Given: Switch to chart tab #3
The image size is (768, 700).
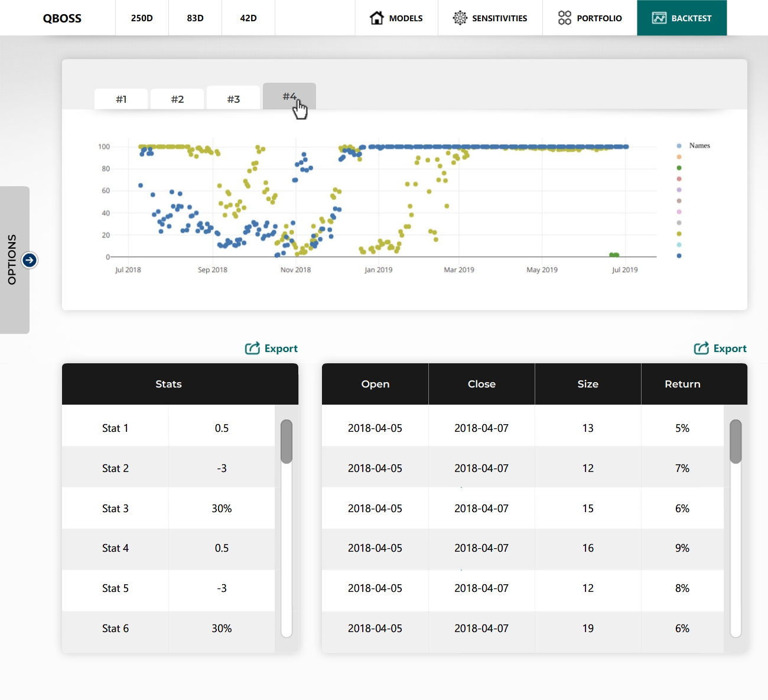Looking at the screenshot, I should (233, 99).
